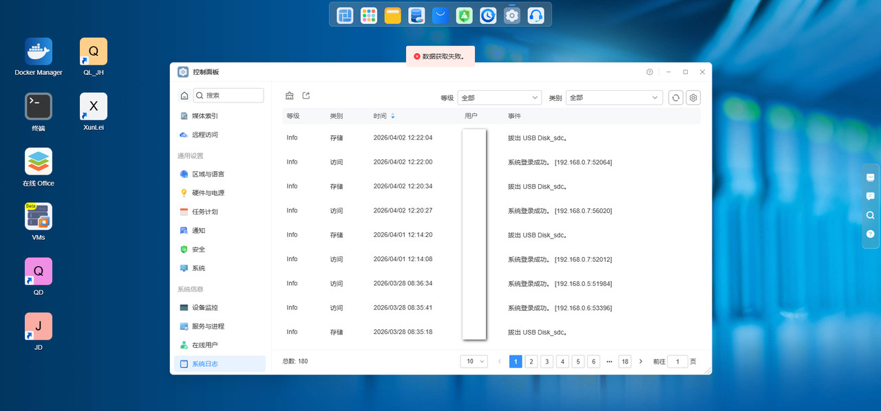Click log event with 192.168.0.7:52064

click(491, 162)
